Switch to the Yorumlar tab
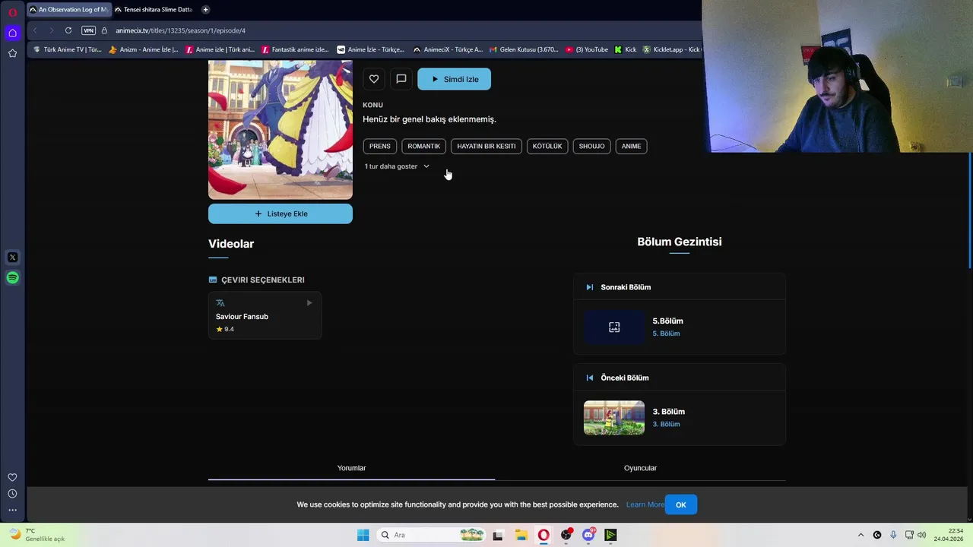This screenshot has height=547, width=973. (x=351, y=468)
